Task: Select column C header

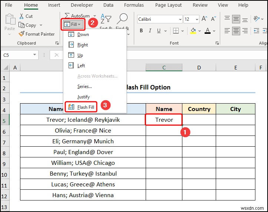Action: pyautogui.click(x=164, y=68)
